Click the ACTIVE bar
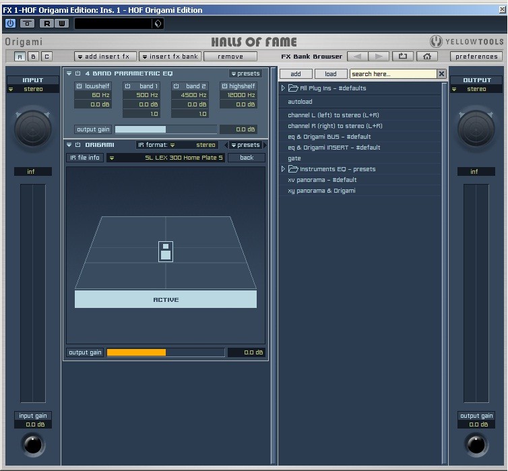The image size is (508, 471). pos(166,299)
